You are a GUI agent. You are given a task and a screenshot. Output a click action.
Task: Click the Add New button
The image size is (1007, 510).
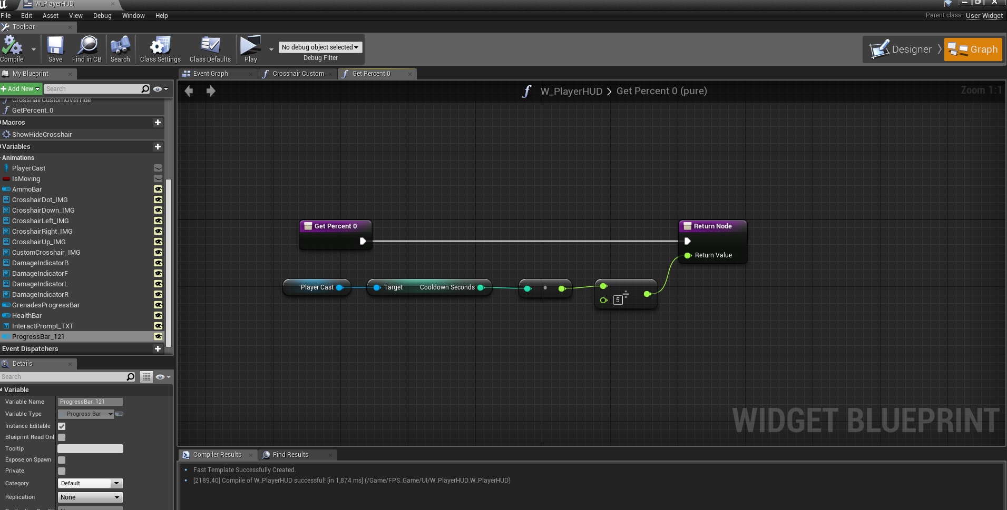click(x=21, y=89)
